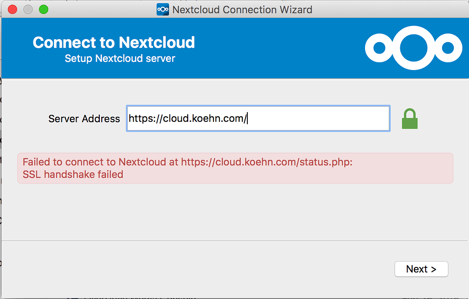This screenshot has width=469, height=299.
Task: Minimize the wizard using the gray button
Action: coord(28,9)
